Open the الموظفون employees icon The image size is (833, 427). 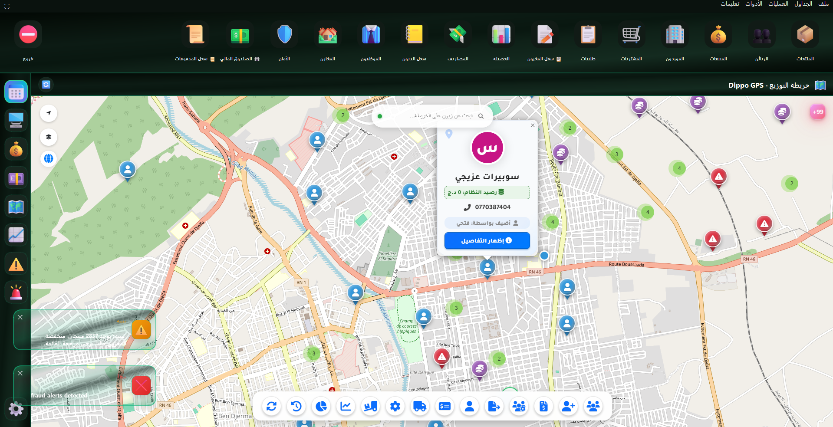pos(371,35)
